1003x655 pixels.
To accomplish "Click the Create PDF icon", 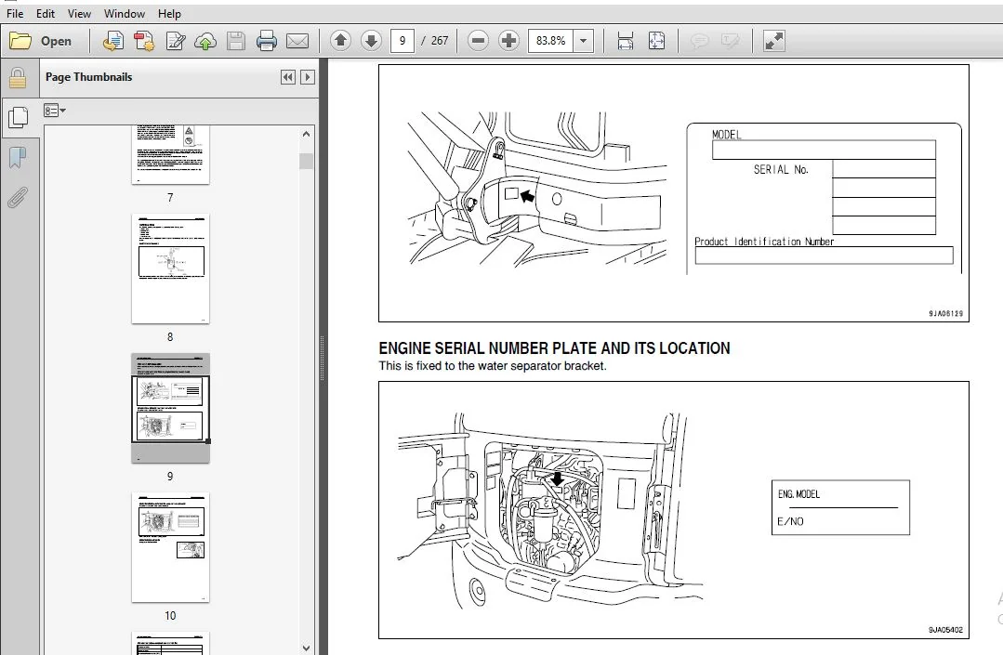I will [x=144, y=41].
